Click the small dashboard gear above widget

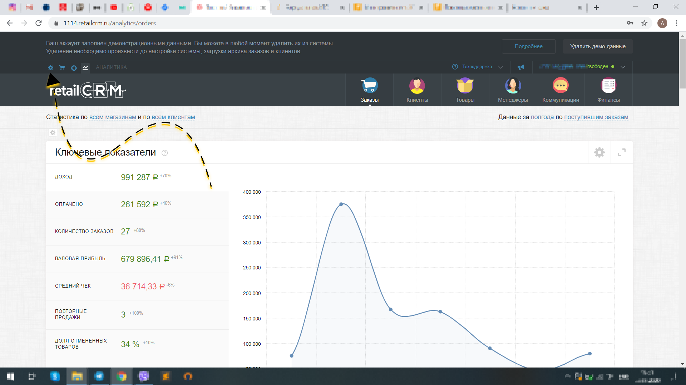click(53, 133)
